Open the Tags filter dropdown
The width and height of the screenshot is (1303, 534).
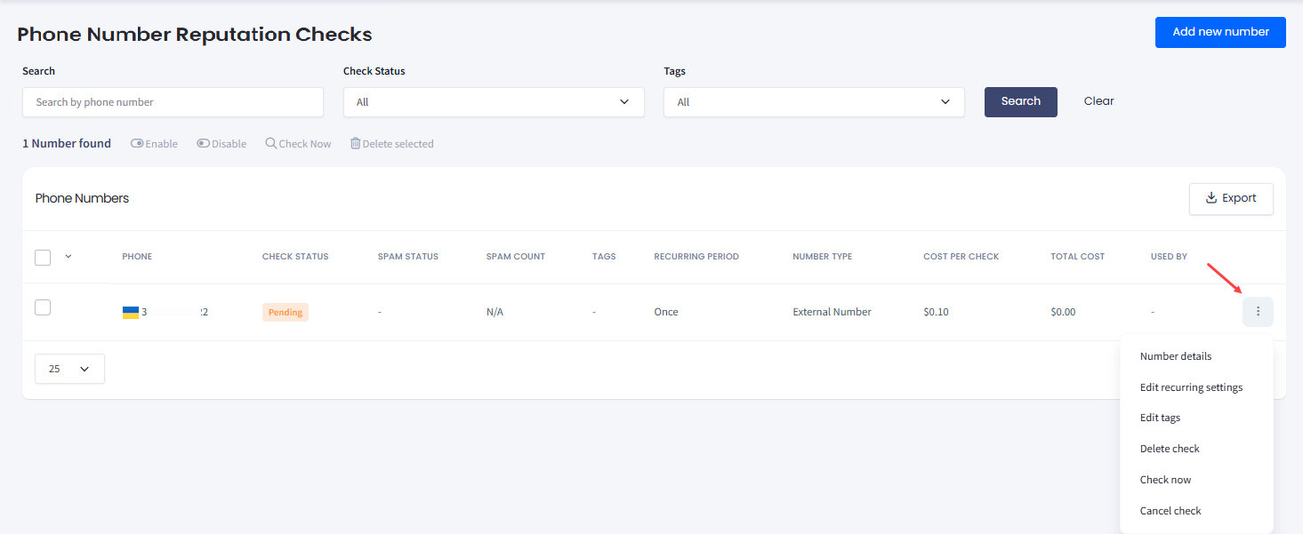[x=814, y=102]
